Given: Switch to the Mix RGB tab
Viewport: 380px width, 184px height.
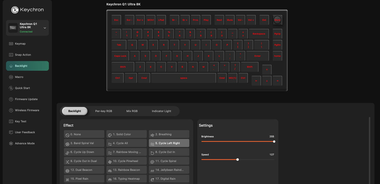Looking at the screenshot, I should point(132,111).
